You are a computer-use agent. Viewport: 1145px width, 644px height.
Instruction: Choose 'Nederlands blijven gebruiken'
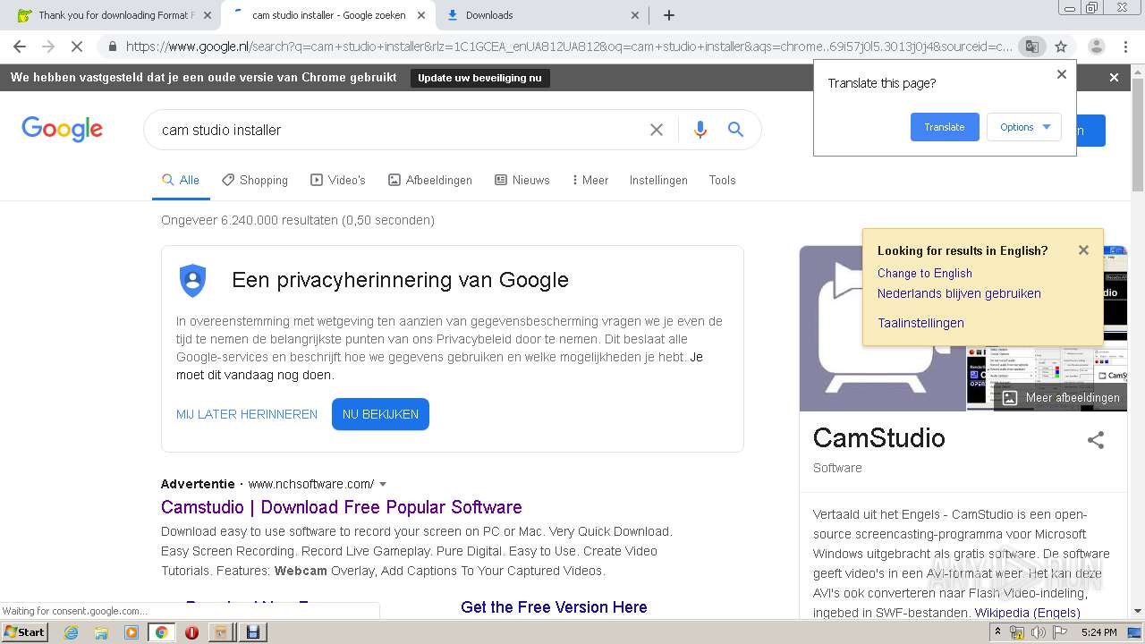[x=959, y=293]
